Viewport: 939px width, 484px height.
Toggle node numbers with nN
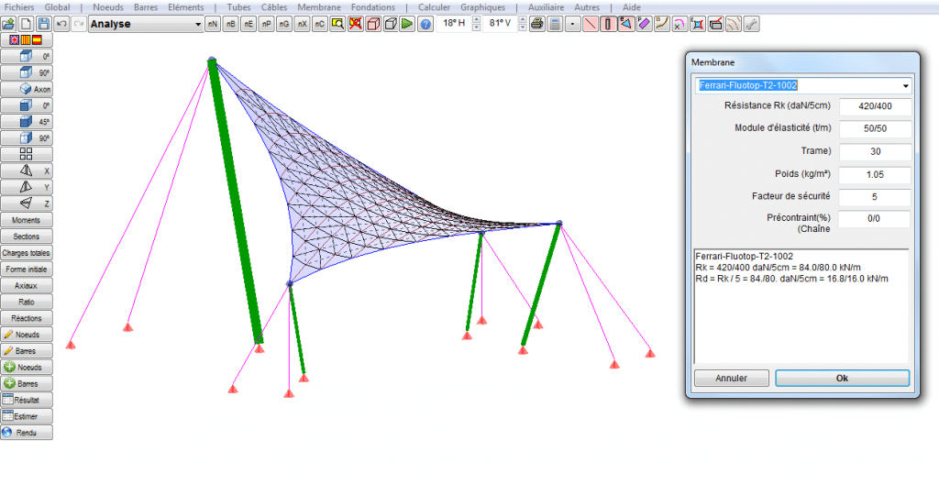click(213, 24)
